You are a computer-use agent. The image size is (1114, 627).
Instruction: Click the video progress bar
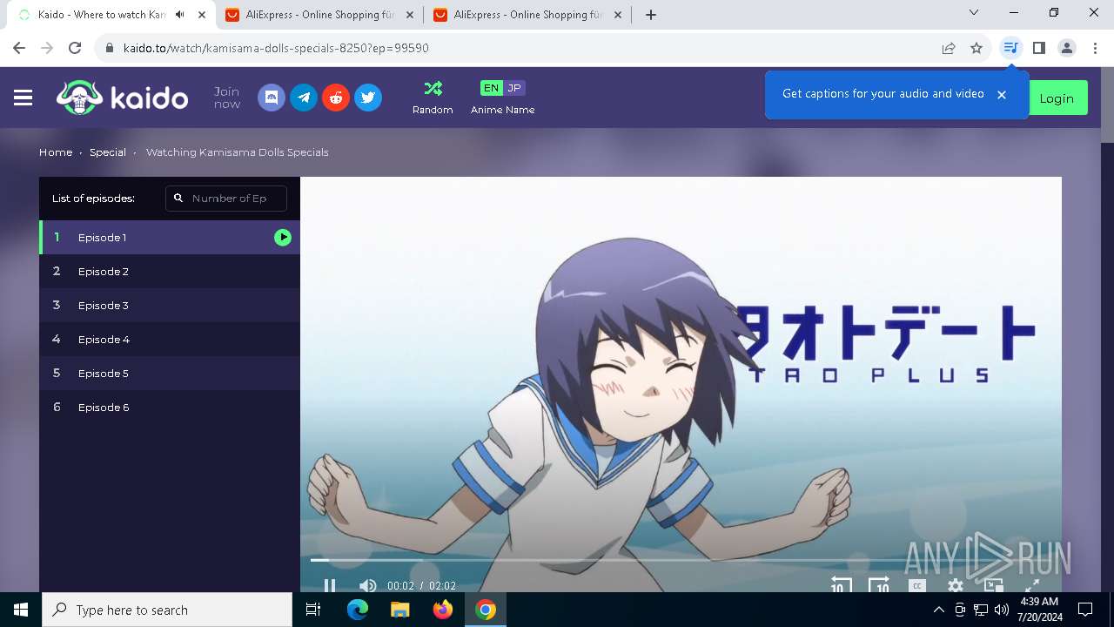click(x=681, y=560)
